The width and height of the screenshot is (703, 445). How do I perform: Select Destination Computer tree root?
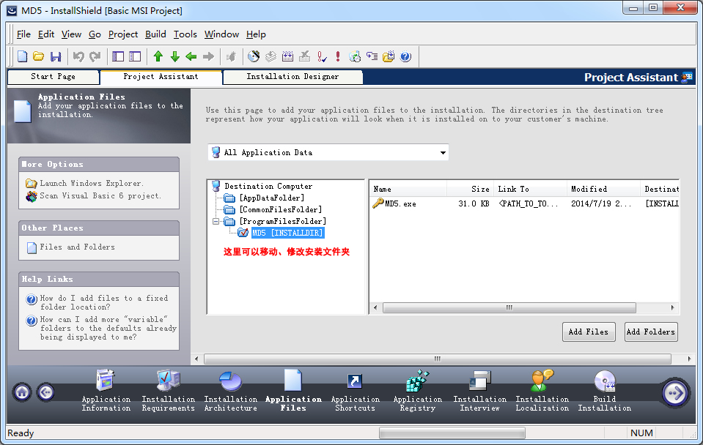pyautogui.click(x=268, y=186)
